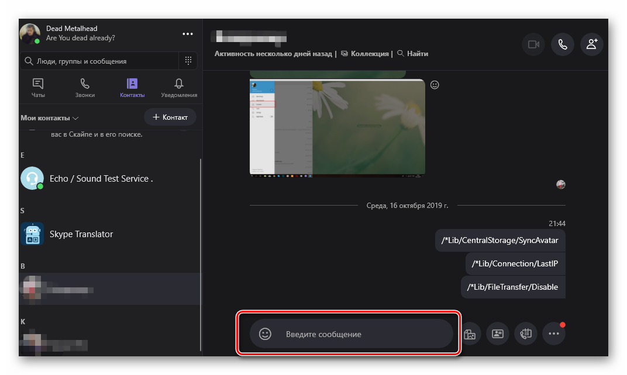This screenshot has height=375, width=627.
Task: Open the Звонки tab
Action: coord(85,88)
